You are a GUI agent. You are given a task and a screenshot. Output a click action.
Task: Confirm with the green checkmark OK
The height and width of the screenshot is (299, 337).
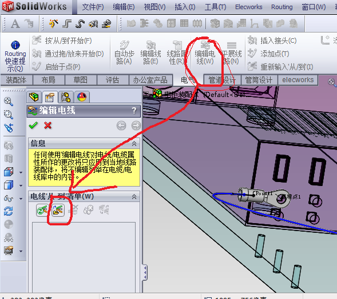point(33,126)
